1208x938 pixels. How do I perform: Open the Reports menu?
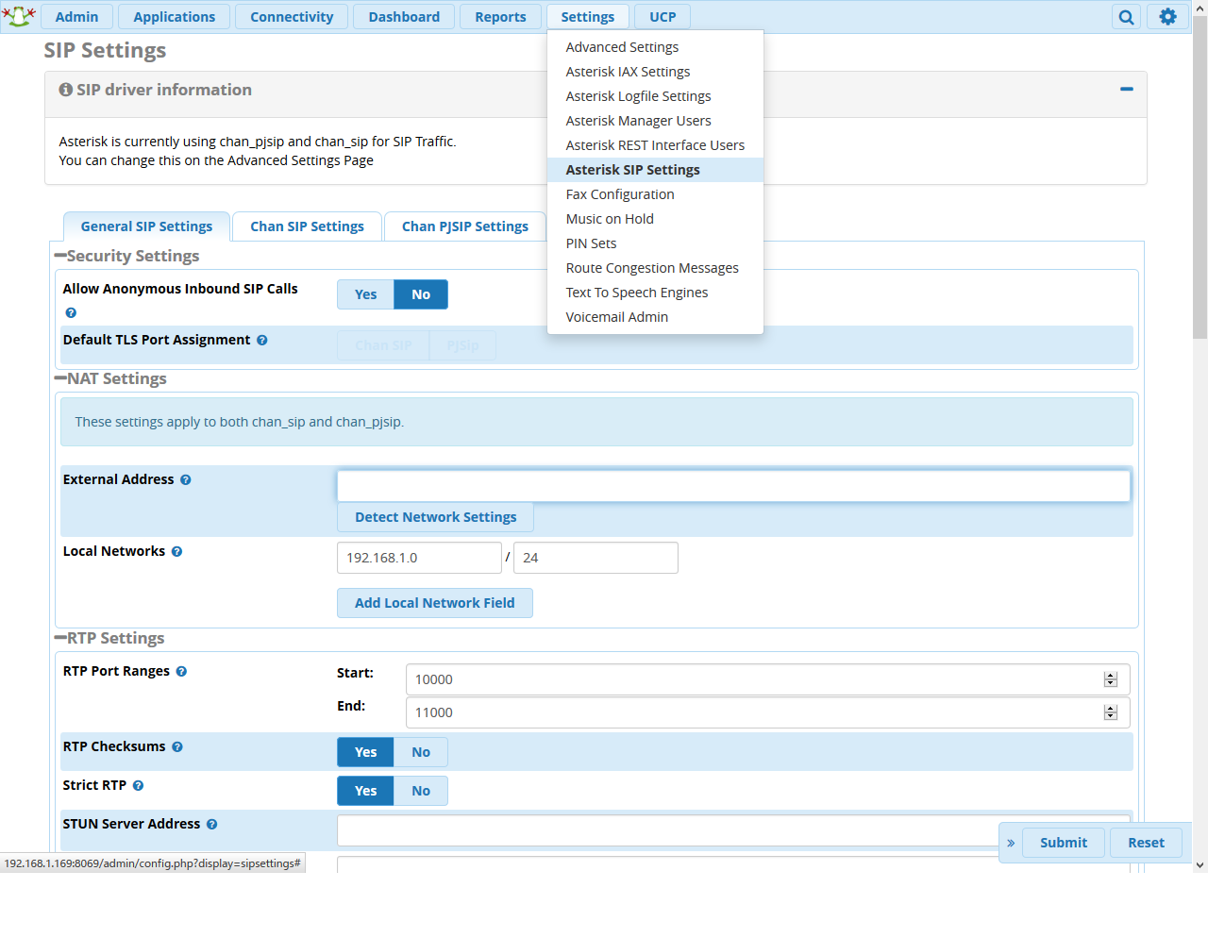point(500,17)
